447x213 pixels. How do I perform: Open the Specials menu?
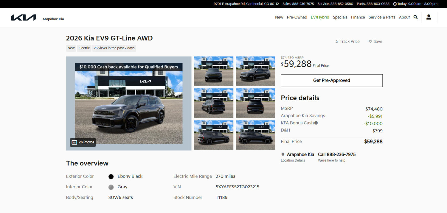(x=340, y=17)
